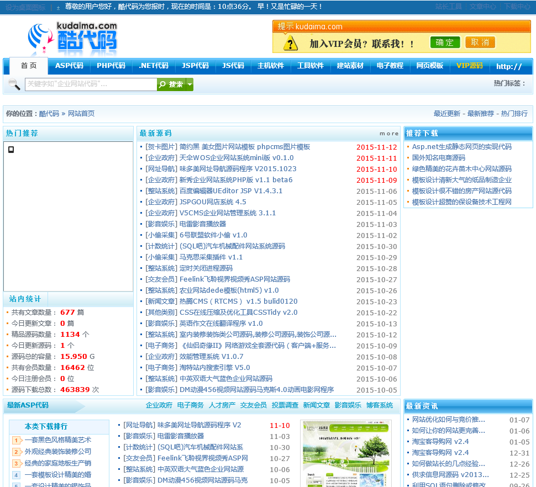Image resolution: width=536 pixels, height=487 pixels.
Task: Open V5CMS企业网站管理系统 3.1.1 entry
Action: point(228,213)
